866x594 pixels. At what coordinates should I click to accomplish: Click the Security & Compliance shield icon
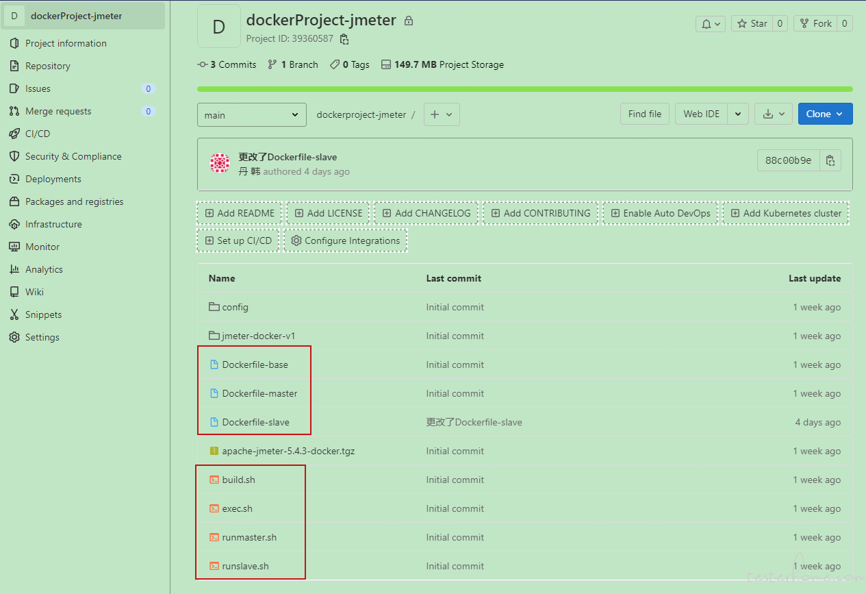pos(14,156)
